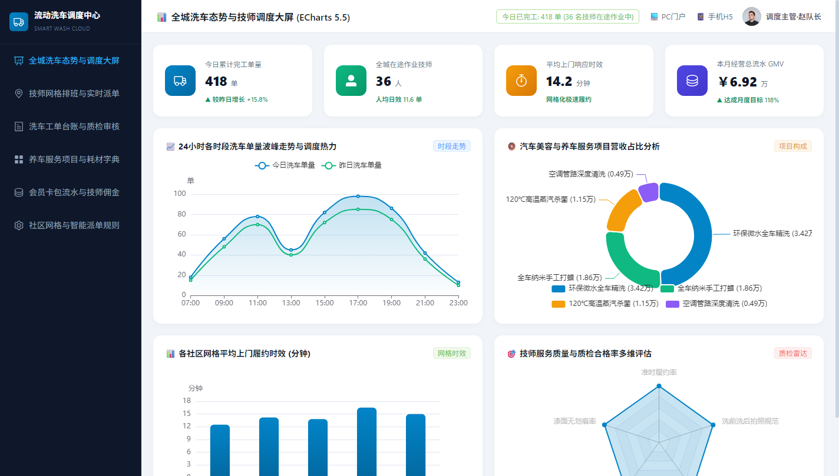Screen dimensions: 839x476
Task: Click the 准时履约率 radar axis label
Action: coord(659,372)
